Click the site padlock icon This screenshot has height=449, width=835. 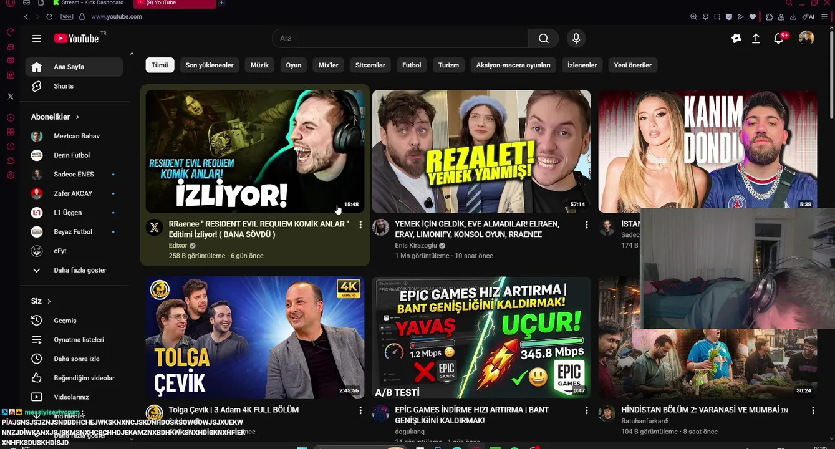82,17
